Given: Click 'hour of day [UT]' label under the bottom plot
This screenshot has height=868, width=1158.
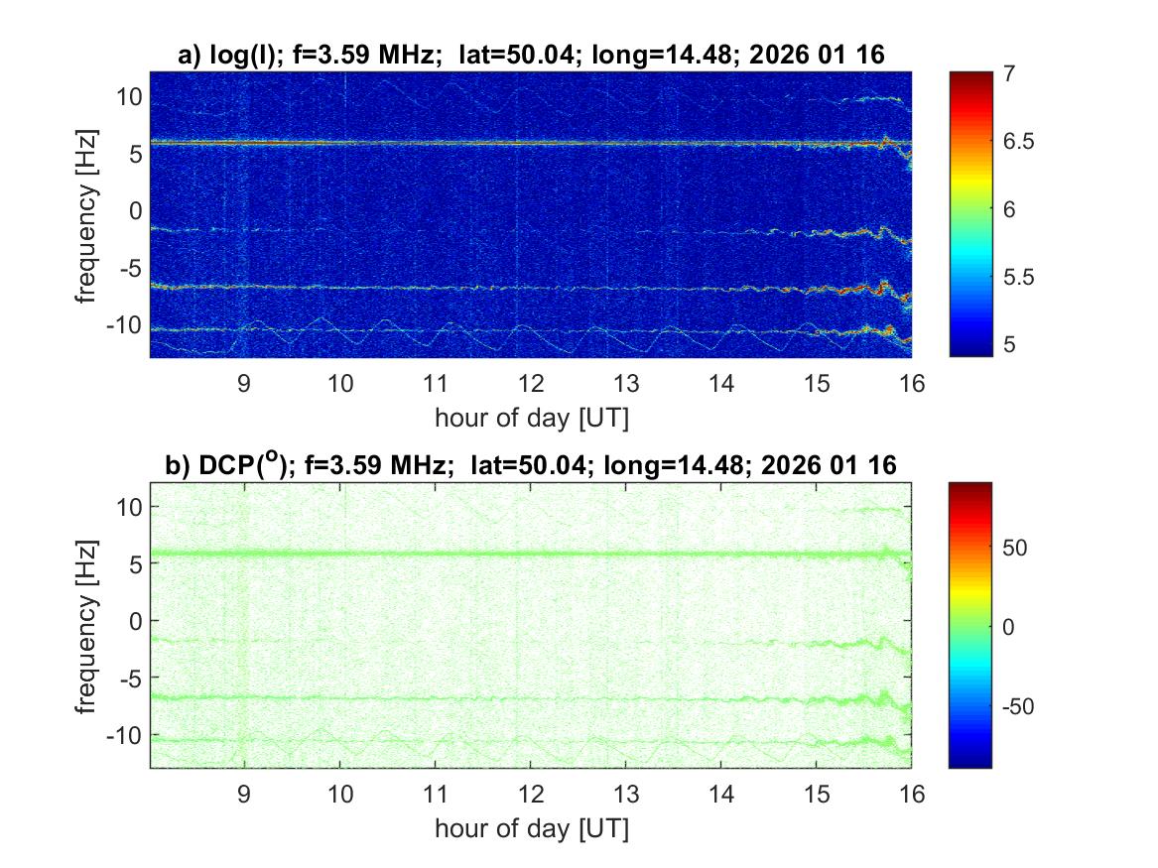Looking at the screenshot, I should click(531, 827).
